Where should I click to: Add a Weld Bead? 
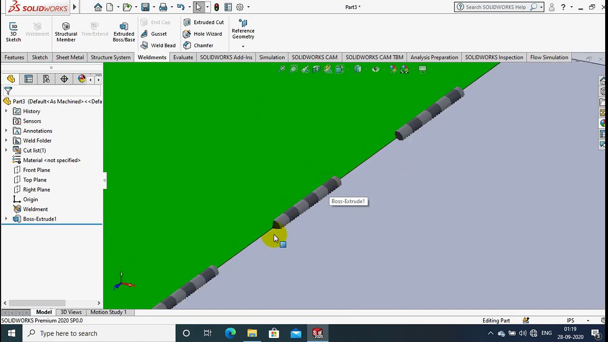pos(158,45)
